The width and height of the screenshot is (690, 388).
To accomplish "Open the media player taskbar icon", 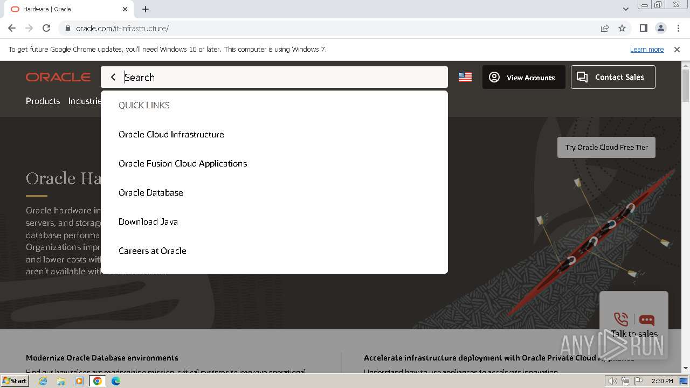I will (79, 381).
